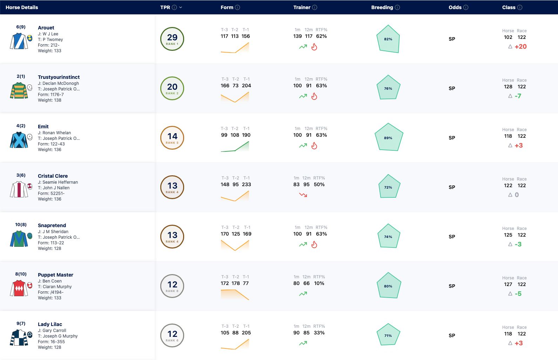Screen dimensions: 558x360
Task: Click the info icon beside Breeding
Action: (397, 7)
